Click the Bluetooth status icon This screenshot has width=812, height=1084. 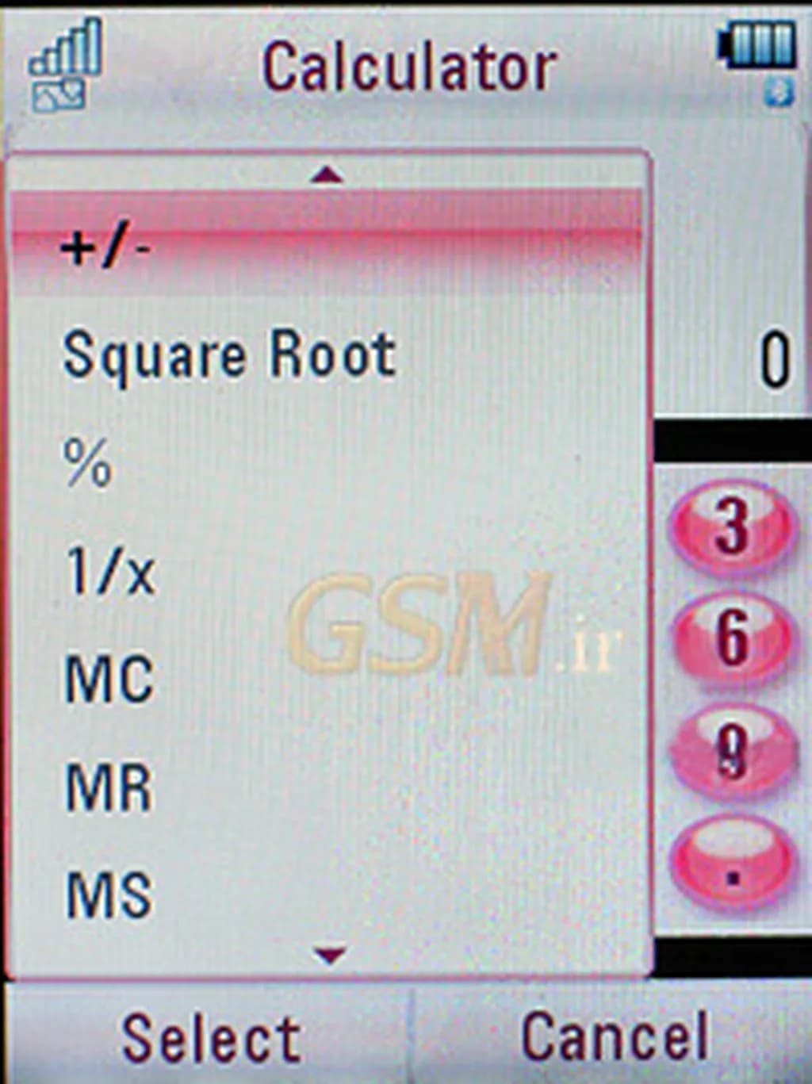coord(778,94)
